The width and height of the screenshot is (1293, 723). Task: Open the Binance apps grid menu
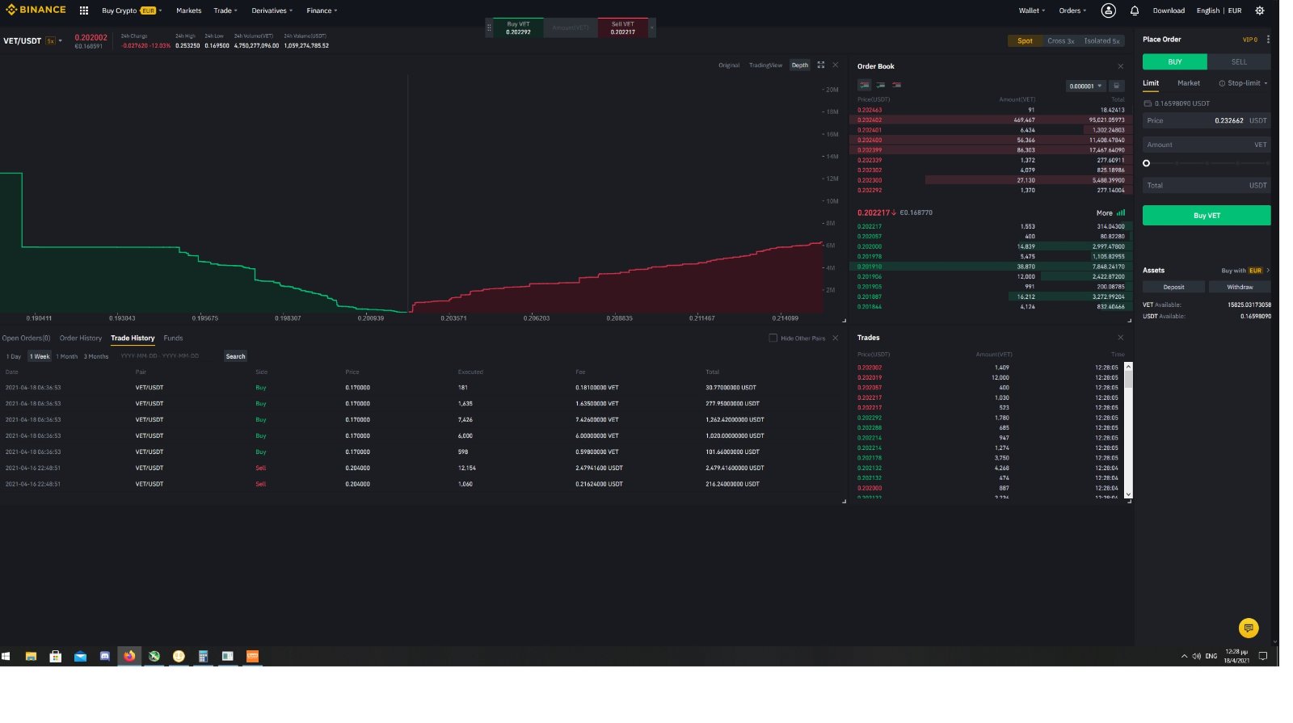tap(84, 11)
